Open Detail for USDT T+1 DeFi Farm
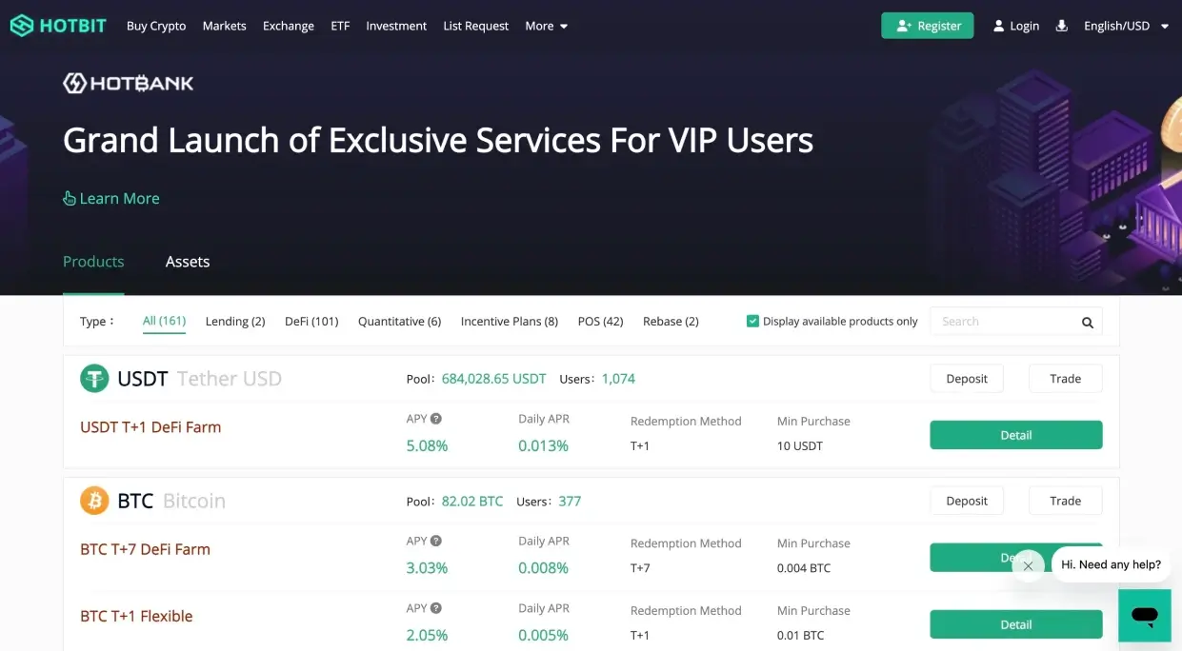1182x651 pixels. tap(1015, 435)
